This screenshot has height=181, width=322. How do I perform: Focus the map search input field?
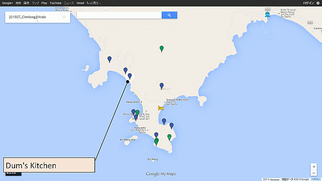pyautogui.click(x=119, y=15)
